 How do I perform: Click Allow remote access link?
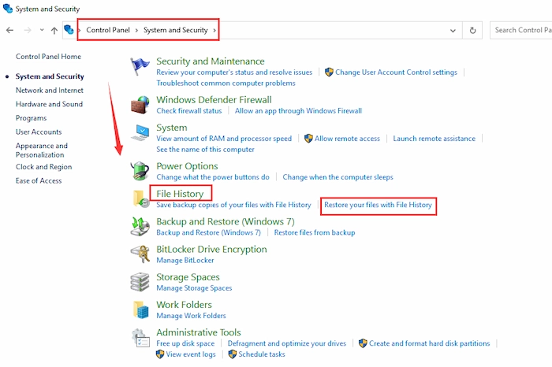coord(347,139)
